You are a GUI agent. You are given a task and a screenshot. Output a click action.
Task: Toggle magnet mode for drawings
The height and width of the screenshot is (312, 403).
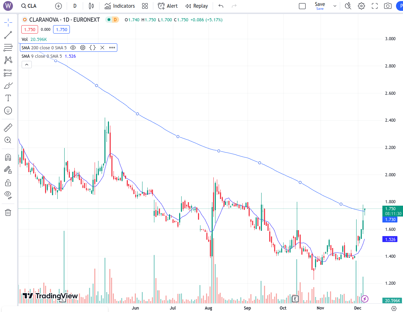click(x=8, y=157)
